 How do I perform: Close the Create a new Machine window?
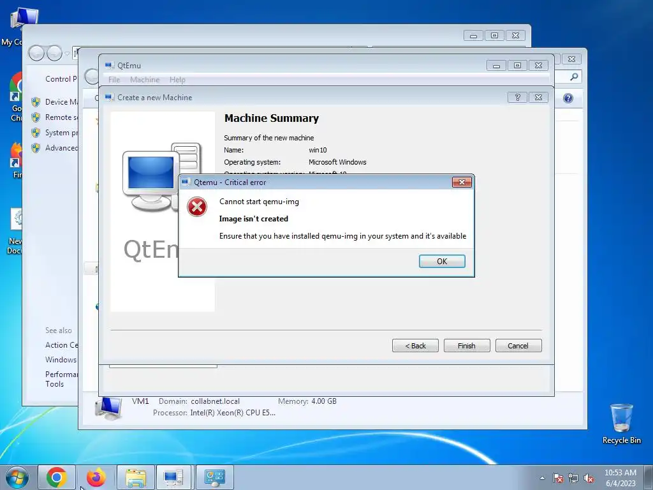click(538, 97)
